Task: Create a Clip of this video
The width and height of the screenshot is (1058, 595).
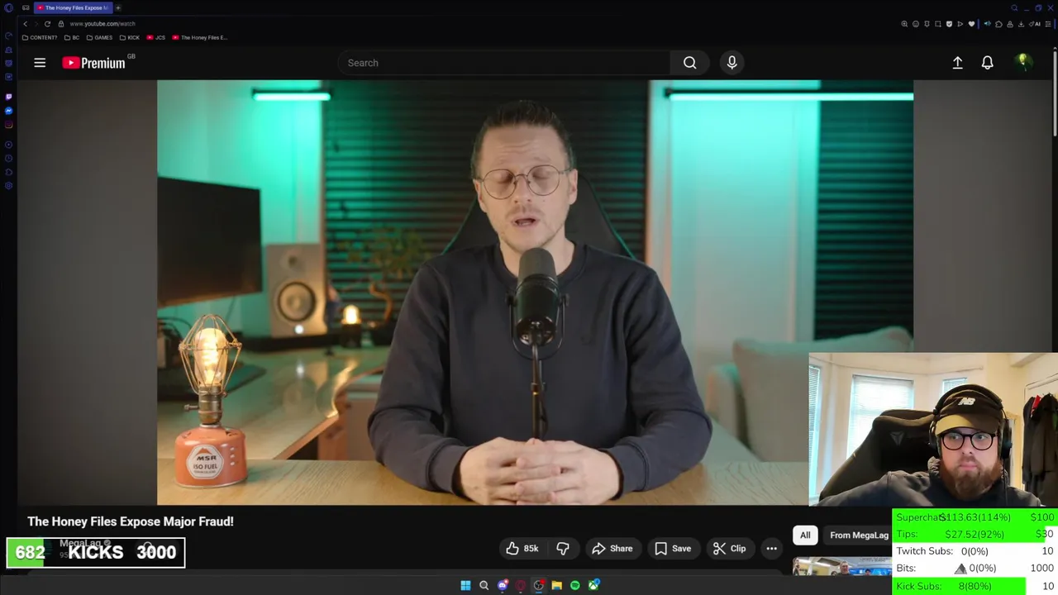Action: tap(730, 549)
